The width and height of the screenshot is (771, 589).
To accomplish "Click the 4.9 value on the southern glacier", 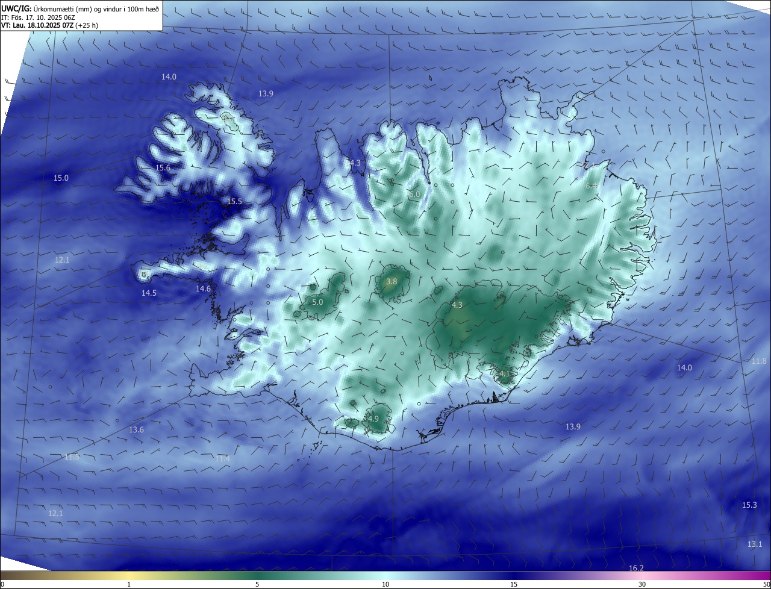I will pos(373,419).
